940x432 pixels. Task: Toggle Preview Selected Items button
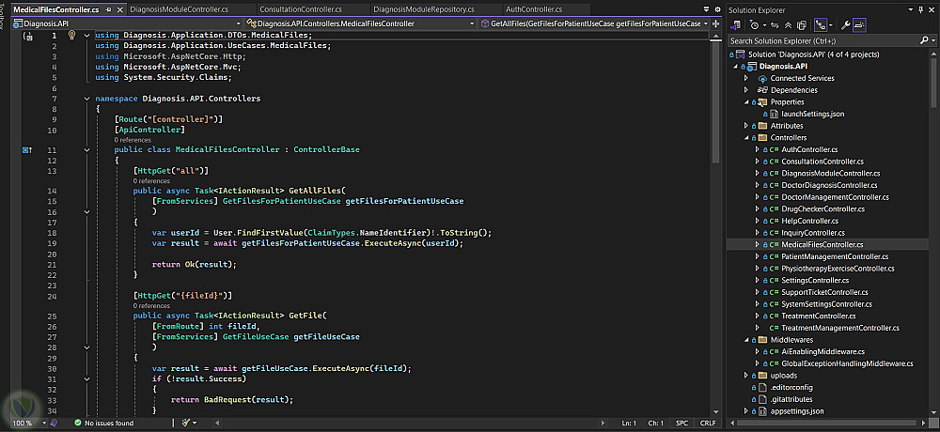click(860, 25)
